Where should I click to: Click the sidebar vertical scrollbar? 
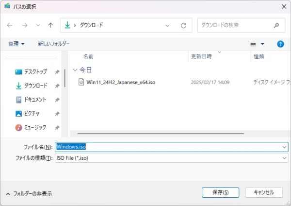65,78
